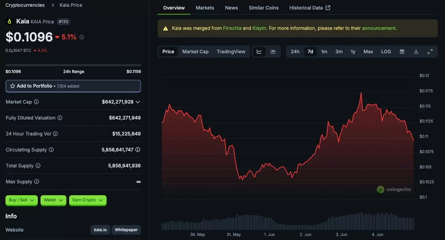445x240 pixels.
Task: Click the info icon beside 5.1% change
Action: pos(82,37)
